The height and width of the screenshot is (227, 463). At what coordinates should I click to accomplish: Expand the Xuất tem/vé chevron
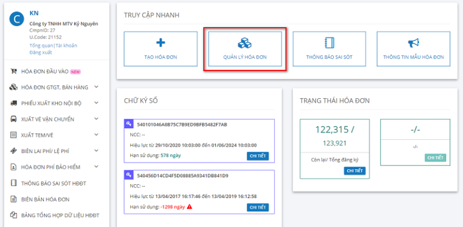pos(96,135)
